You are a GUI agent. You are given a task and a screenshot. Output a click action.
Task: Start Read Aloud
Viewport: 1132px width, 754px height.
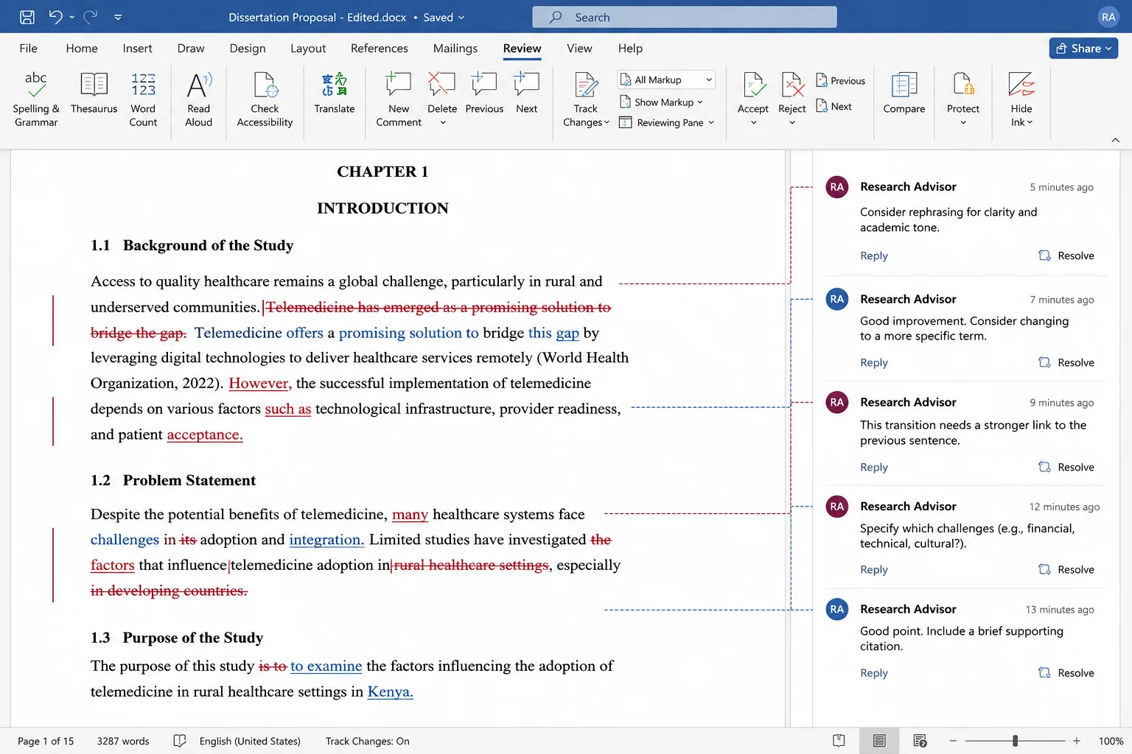coord(198,99)
